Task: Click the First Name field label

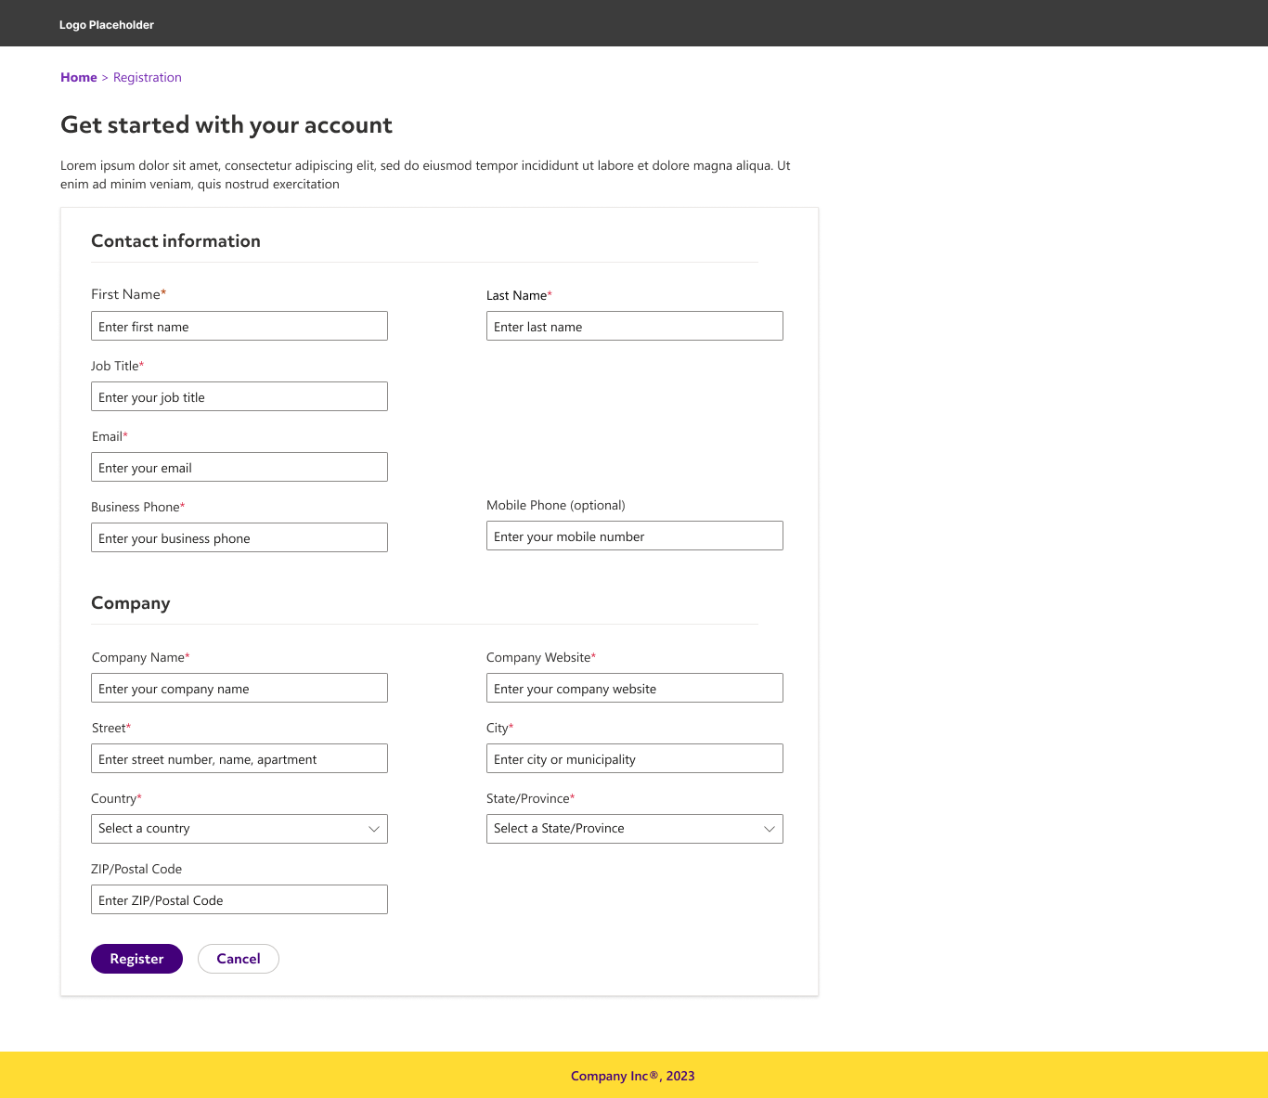Action: pos(129,294)
